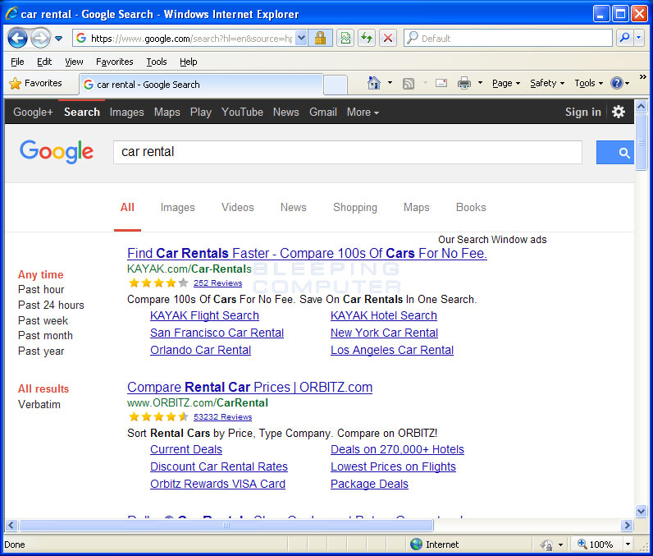Image resolution: width=653 pixels, height=556 pixels.
Task: Click the 252 Reviews link
Action: [218, 283]
